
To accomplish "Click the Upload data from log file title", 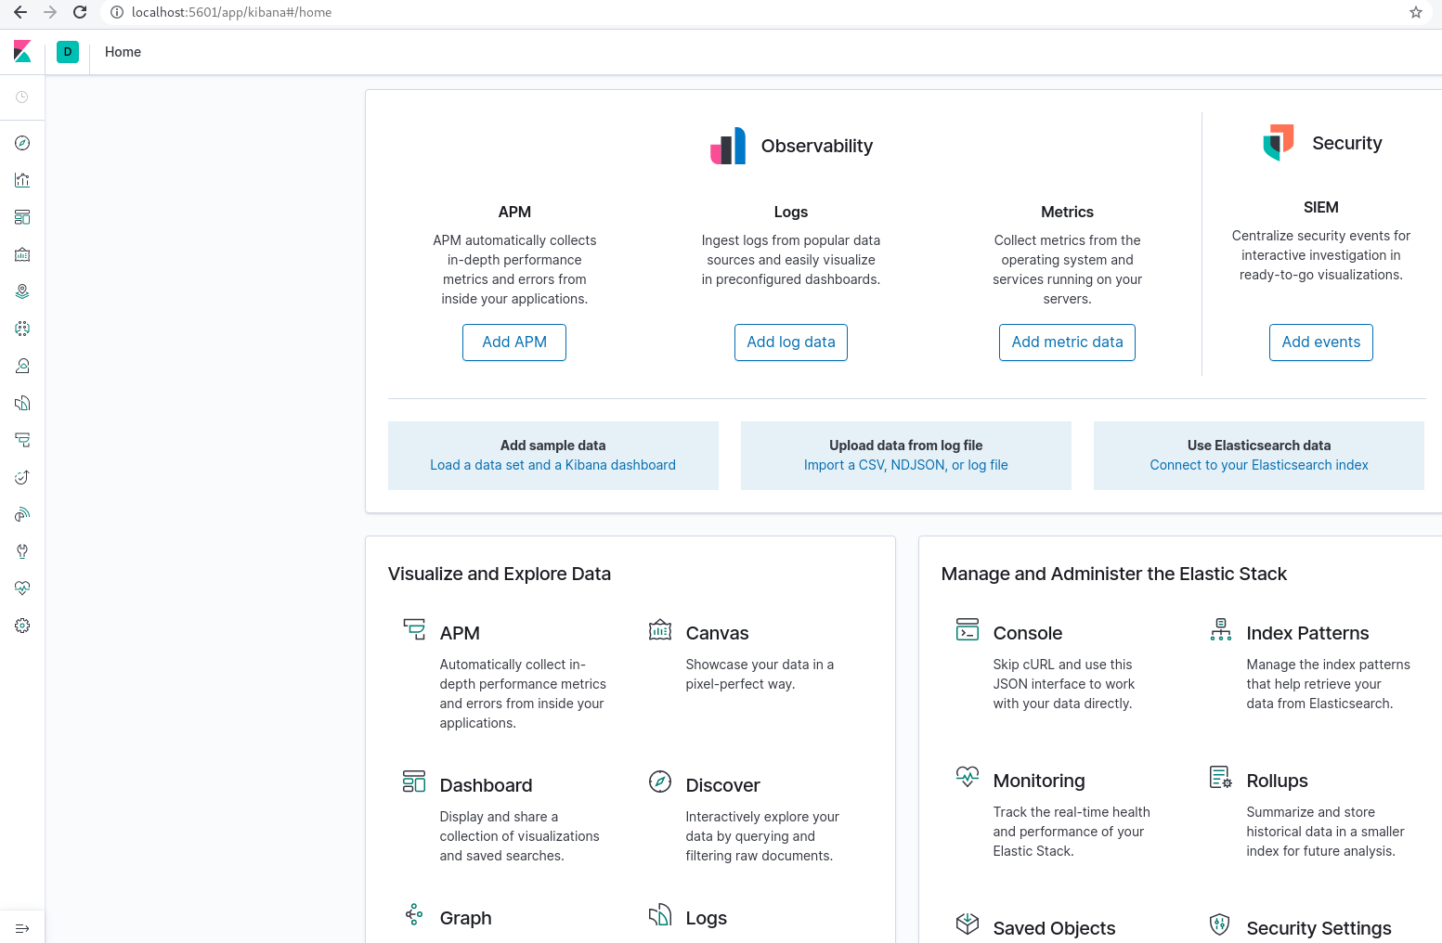I will [x=906, y=446].
